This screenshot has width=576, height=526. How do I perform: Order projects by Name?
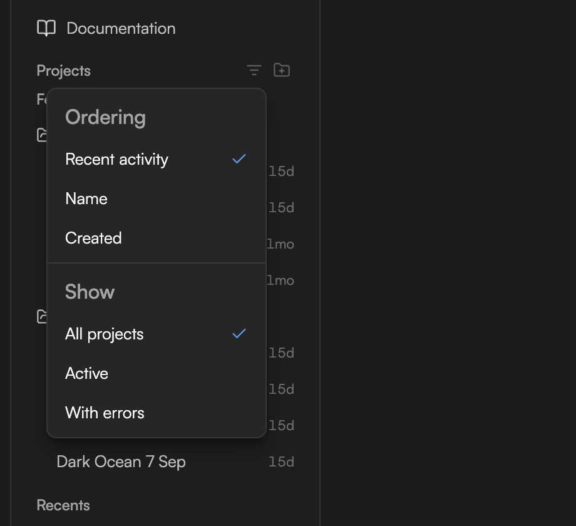pos(157,199)
